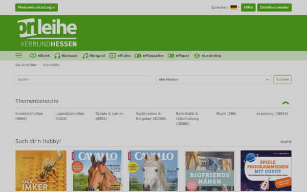
Task: Click the Hilfe button
Action: pyautogui.click(x=248, y=8)
